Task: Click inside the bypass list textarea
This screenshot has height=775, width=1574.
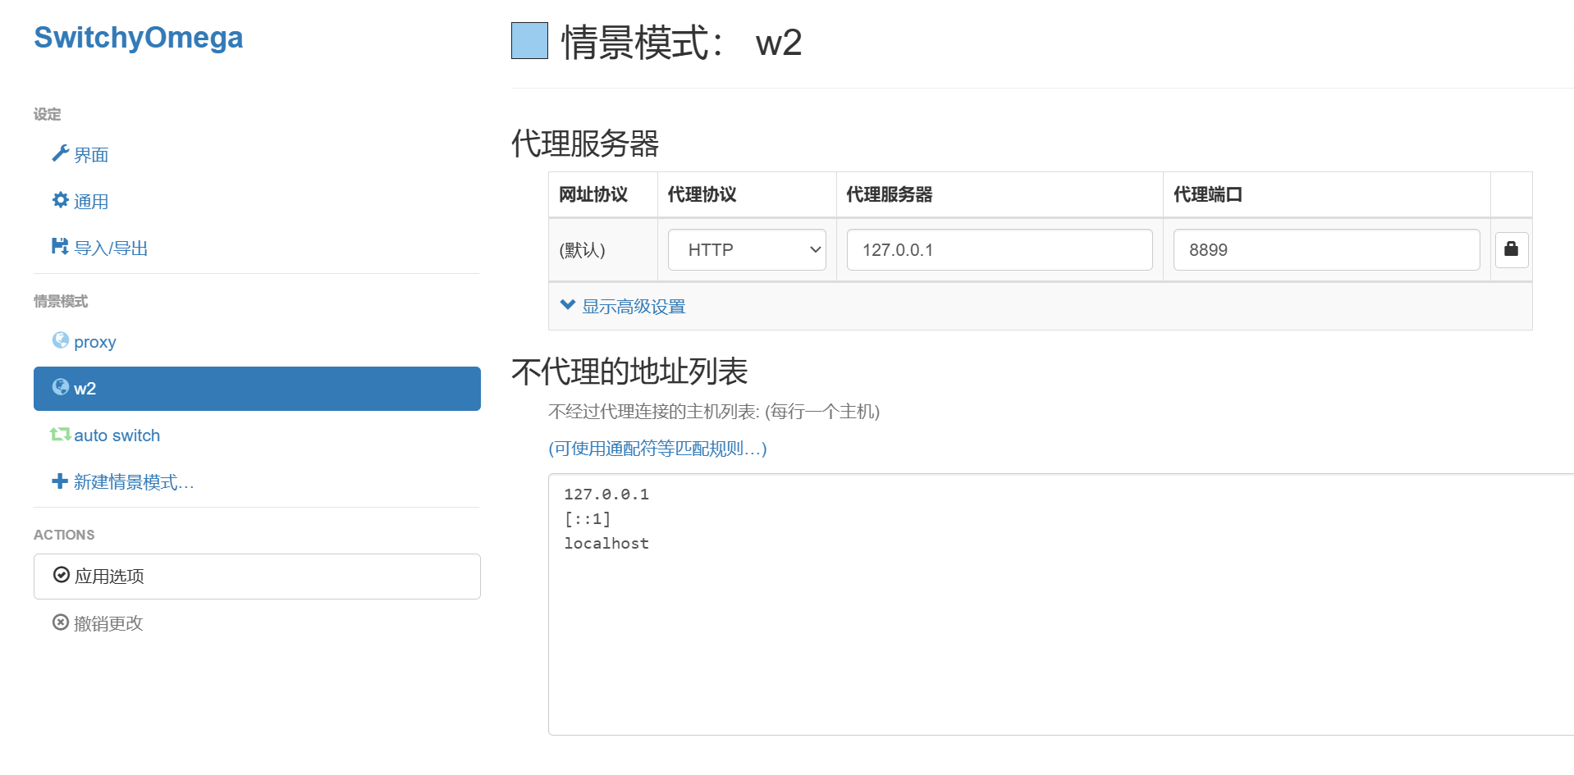Action: pos(1061,604)
